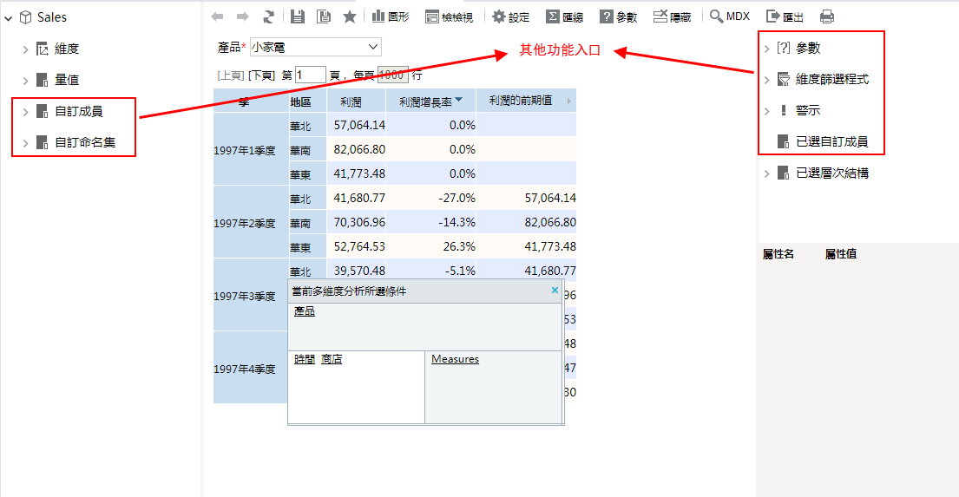The height and width of the screenshot is (497, 959).
Task: Close the 當前多維度分析所選條件 popup
Action: (x=555, y=291)
